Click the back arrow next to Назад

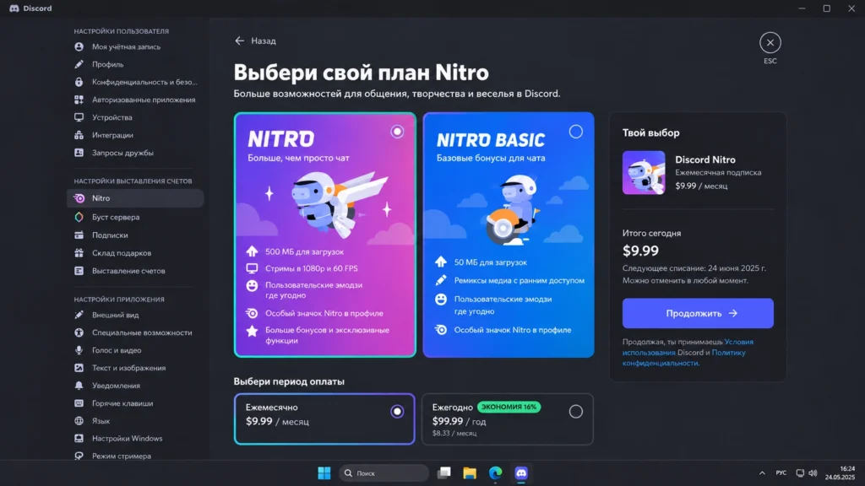239,40
